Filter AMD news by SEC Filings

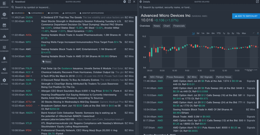(156, 77)
